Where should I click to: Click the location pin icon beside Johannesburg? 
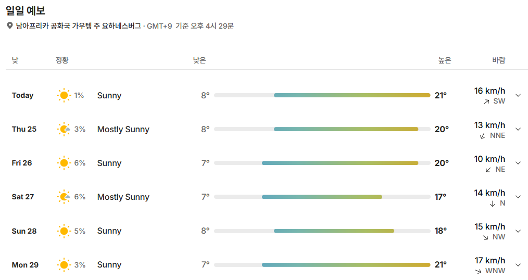[x=10, y=26]
